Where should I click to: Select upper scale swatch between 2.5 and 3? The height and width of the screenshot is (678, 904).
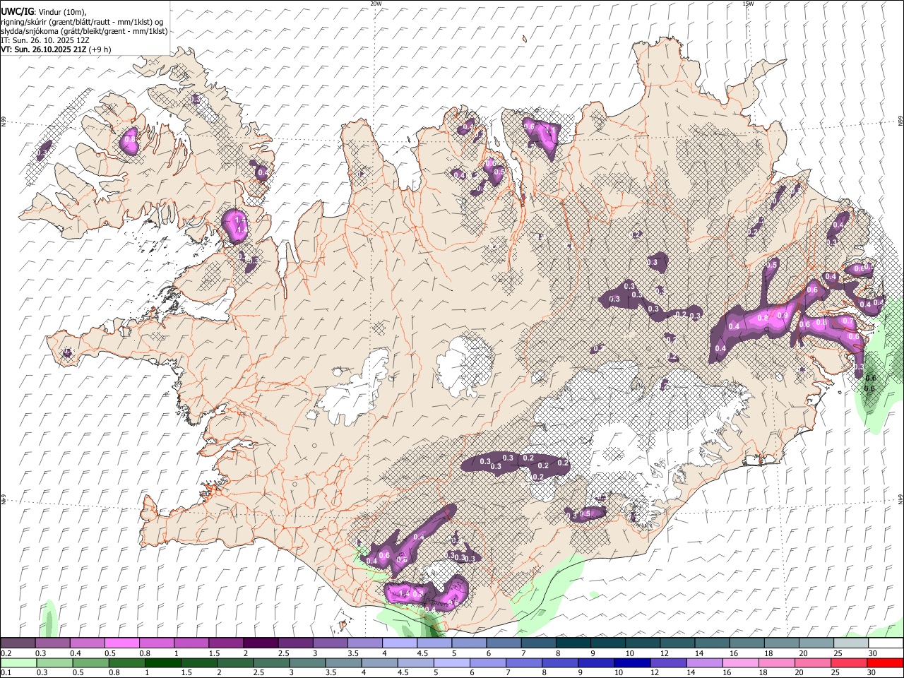coord(295,643)
